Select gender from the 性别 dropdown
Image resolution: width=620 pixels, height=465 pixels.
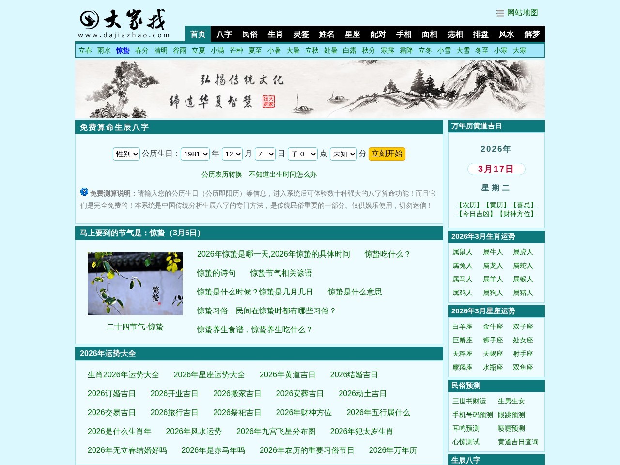point(126,154)
